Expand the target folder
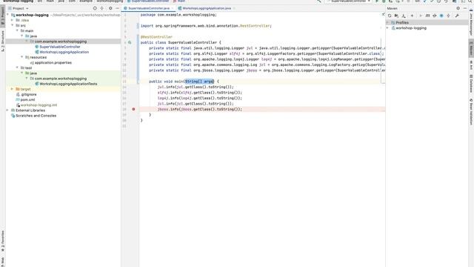The height and width of the screenshot is (267, 474). coord(13,89)
